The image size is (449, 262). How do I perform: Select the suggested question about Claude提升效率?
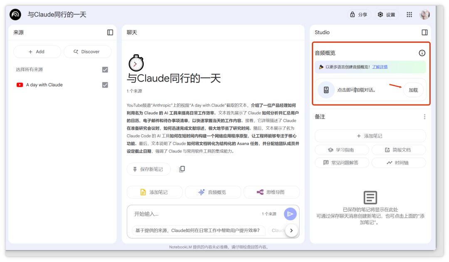tap(198, 230)
